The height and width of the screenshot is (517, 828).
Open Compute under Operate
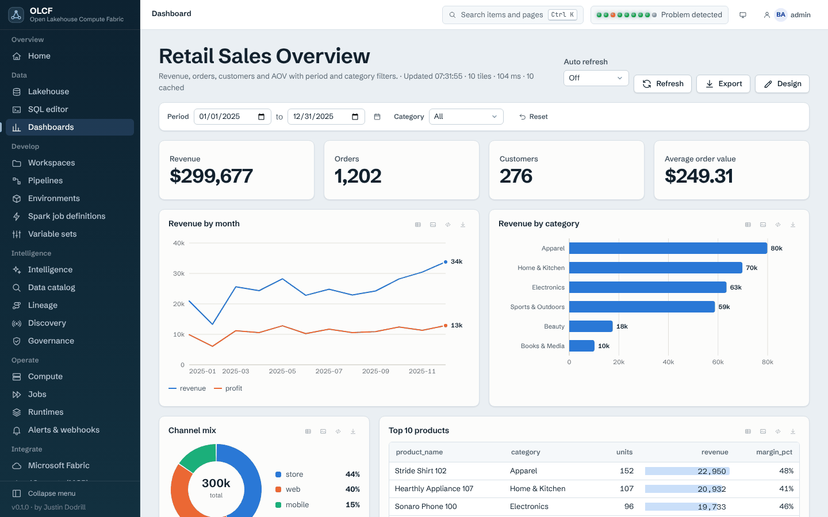coord(70,376)
